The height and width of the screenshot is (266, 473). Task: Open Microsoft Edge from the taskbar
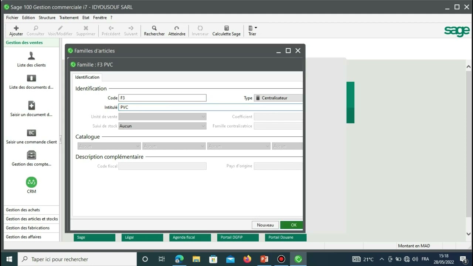point(179,259)
